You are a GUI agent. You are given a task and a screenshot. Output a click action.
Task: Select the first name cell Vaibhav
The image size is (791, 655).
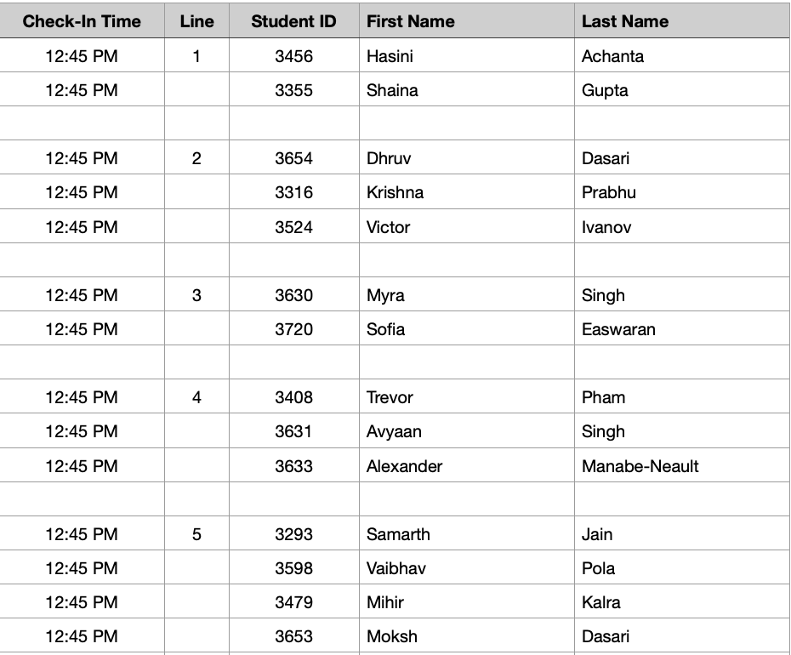tap(467, 568)
